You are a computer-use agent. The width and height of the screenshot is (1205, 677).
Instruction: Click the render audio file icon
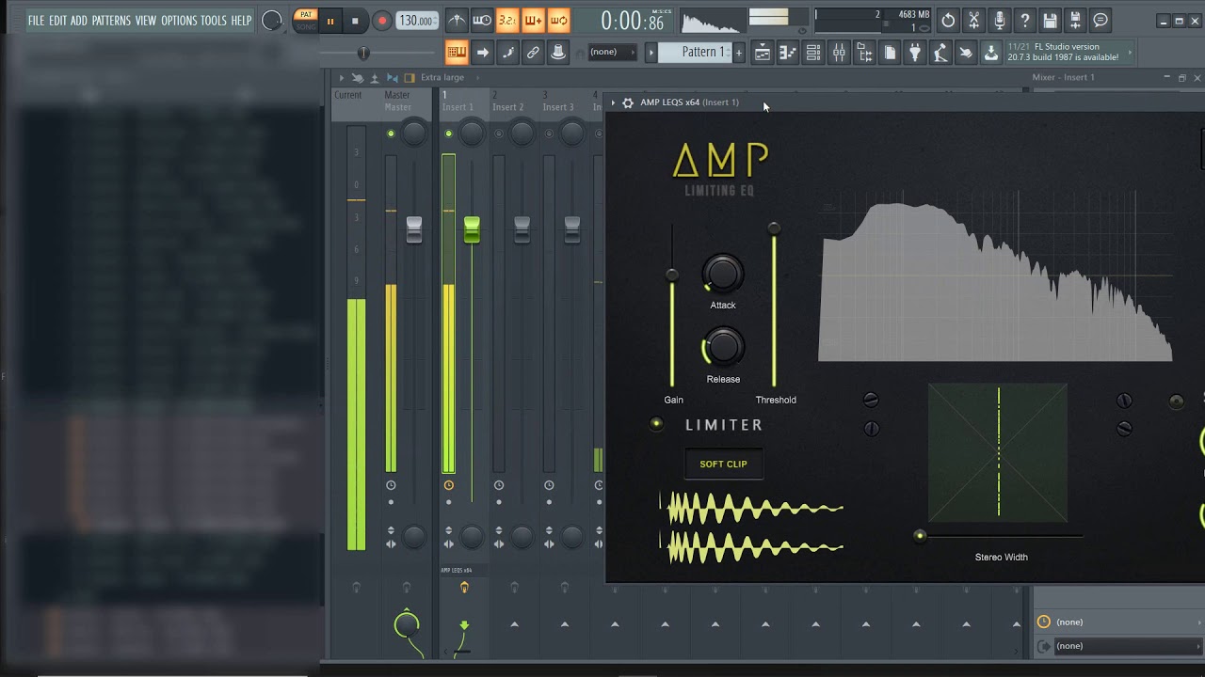tap(1075, 21)
